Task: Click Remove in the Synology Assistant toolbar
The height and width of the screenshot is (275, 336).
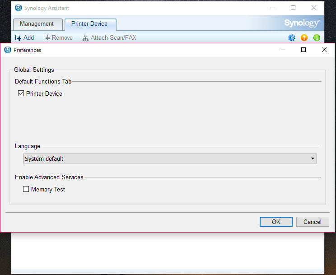Action: pos(58,38)
